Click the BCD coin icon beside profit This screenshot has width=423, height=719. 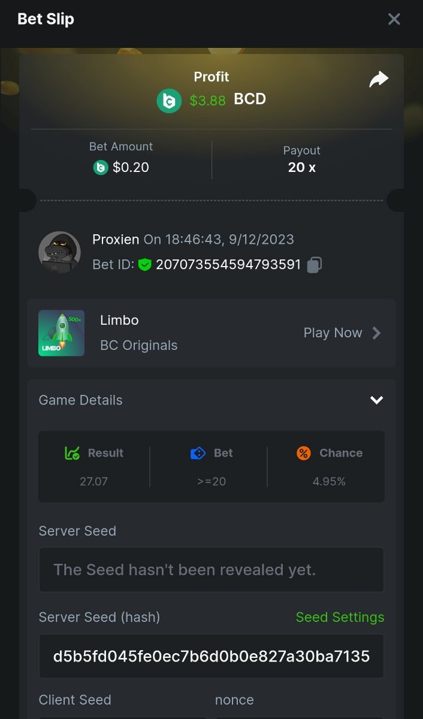click(169, 101)
